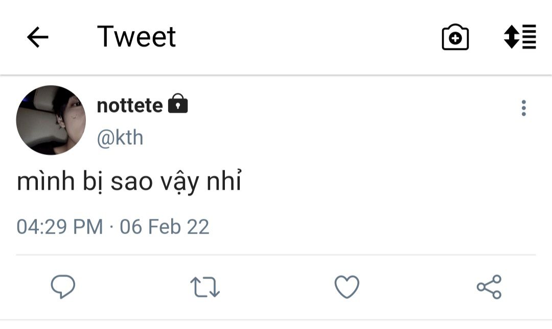Like the tweet with the heart
The height and width of the screenshot is (329, 552).
347,287
